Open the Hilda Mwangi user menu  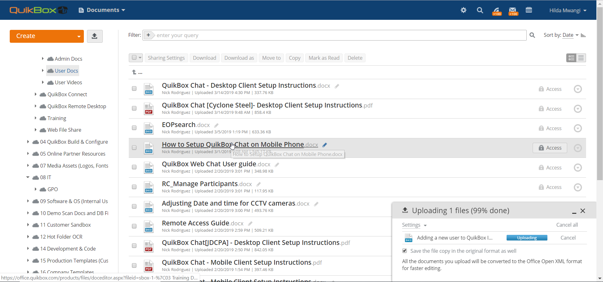(568, 10)
